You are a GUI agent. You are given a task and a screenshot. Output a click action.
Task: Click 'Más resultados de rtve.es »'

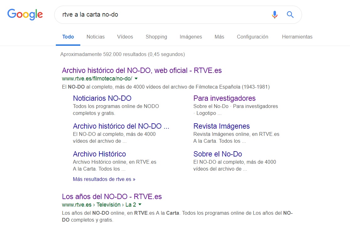tap(104, 179)
